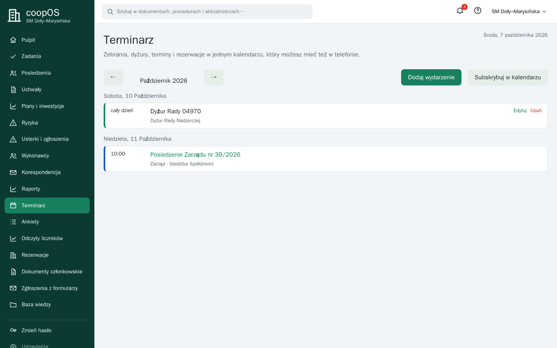
Task: Click Subskrybuj w kalendarzu button
Action: click(x=508, y=77)
